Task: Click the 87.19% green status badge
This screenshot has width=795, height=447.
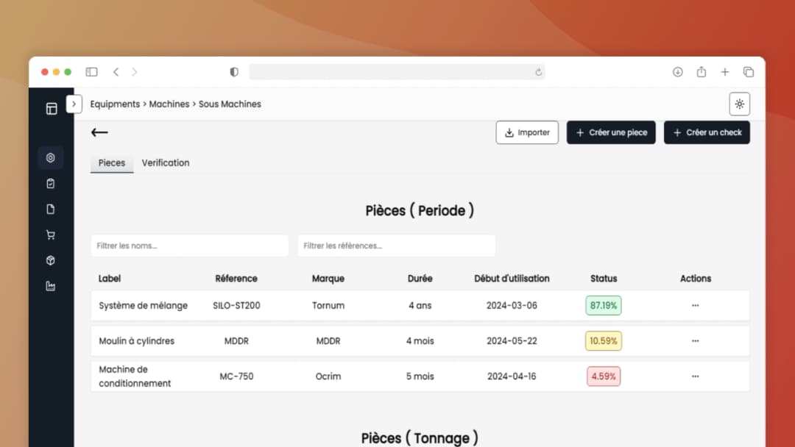Action: [x=604, y=305]
